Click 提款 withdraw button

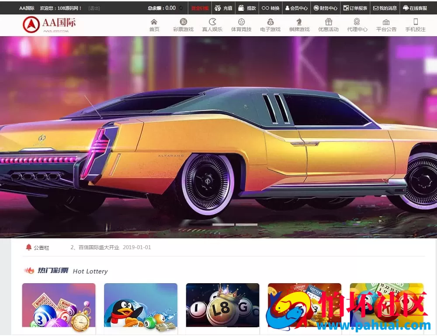click(x=247, y=8)
